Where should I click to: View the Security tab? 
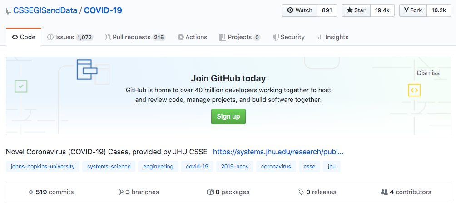pos(288,37)
